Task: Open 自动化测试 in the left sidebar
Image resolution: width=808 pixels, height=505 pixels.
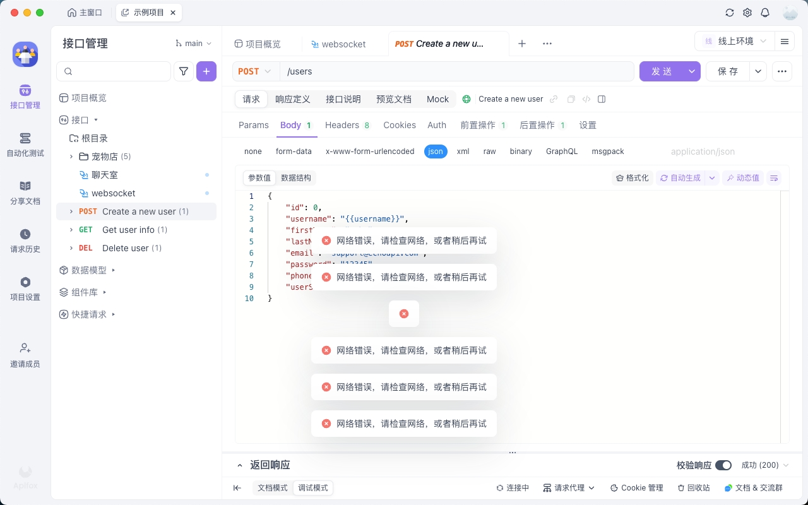Action: click(25, 145)
